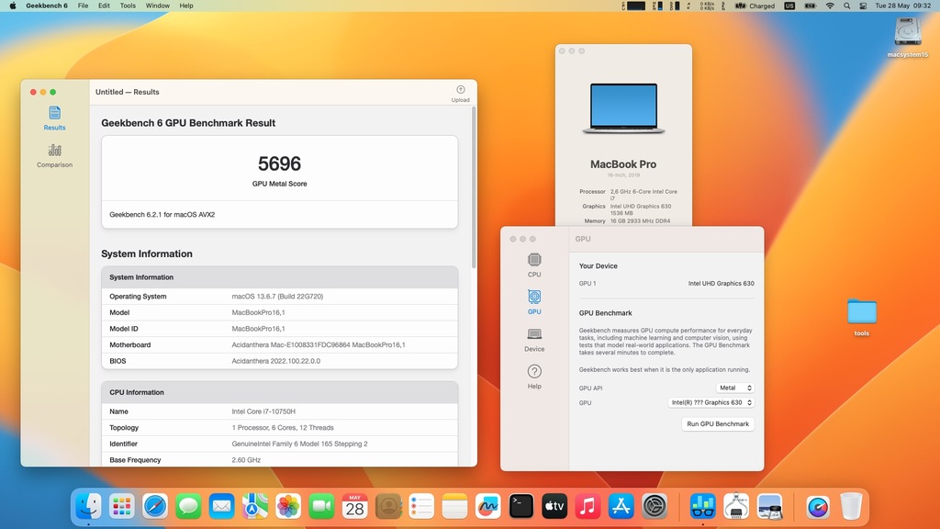Image resolution: width=940 pixels, height=529 pixels.
Task: Open the tools folder on desktop
Action: click(x=861, y=317)
